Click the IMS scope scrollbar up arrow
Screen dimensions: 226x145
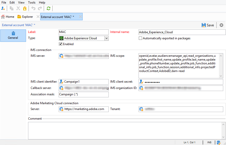[221, 56]
